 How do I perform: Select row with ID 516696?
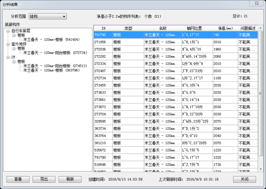click(176, 164)
